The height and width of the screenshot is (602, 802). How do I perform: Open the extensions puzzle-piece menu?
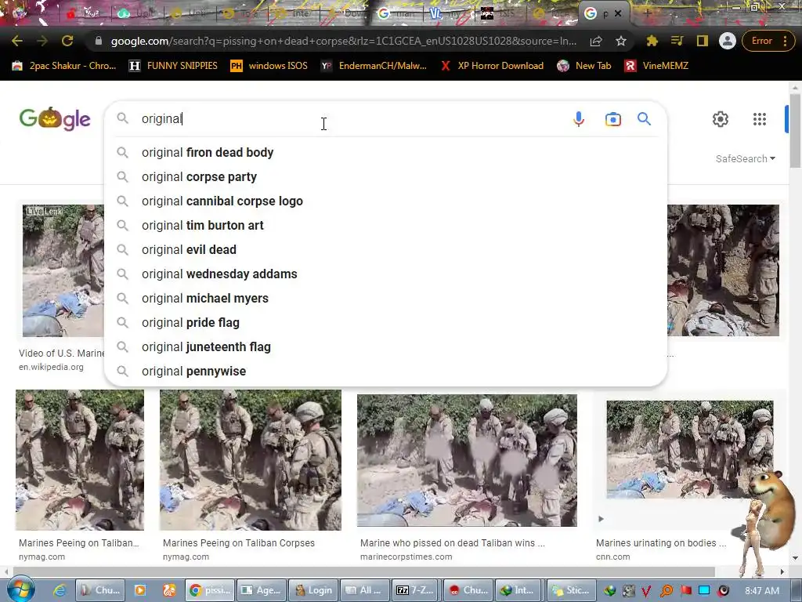[652, 41]
